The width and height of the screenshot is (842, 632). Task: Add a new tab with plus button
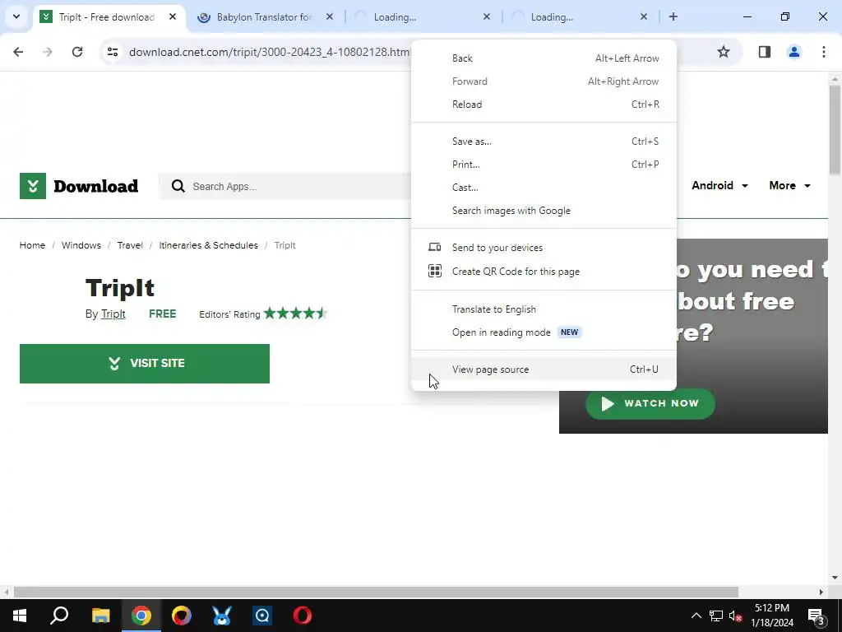click(673, 16)
